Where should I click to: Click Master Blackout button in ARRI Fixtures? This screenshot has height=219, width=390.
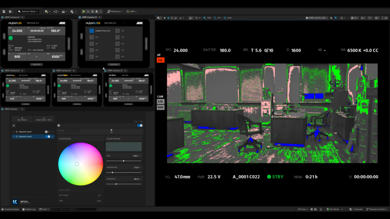click(22, 119)
